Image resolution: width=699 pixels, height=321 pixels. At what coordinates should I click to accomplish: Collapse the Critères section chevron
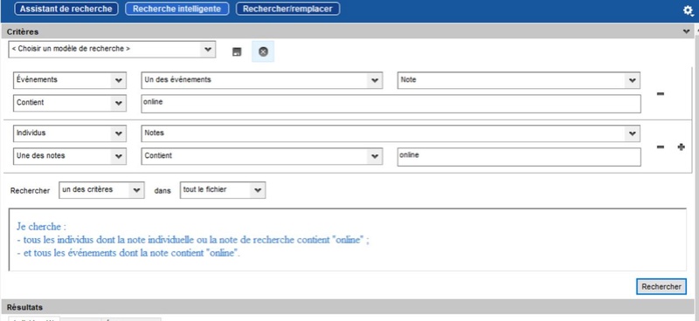686,31
